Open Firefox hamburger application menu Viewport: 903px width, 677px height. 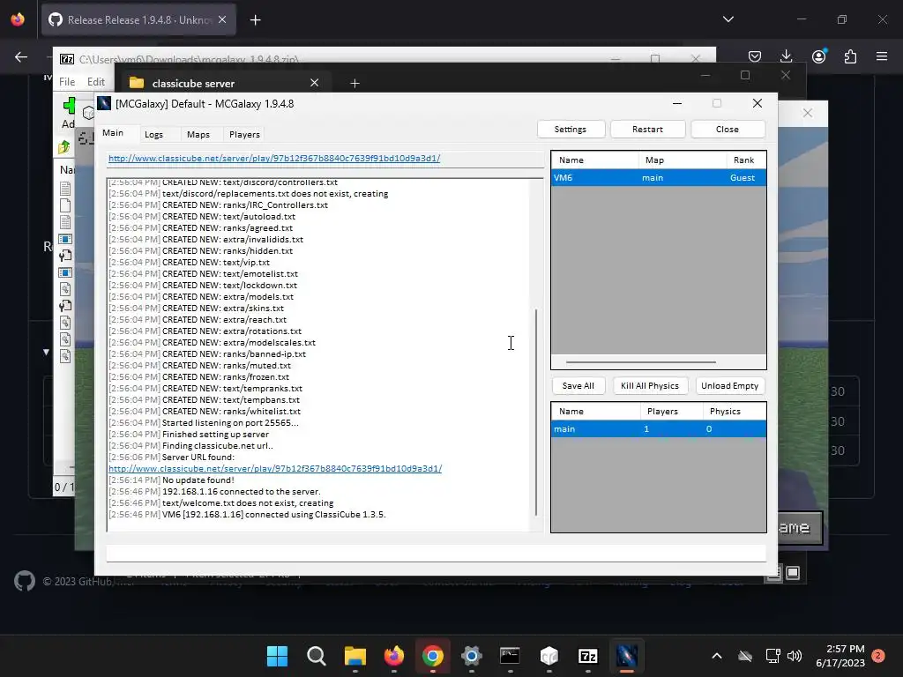[x=882, y=56]
